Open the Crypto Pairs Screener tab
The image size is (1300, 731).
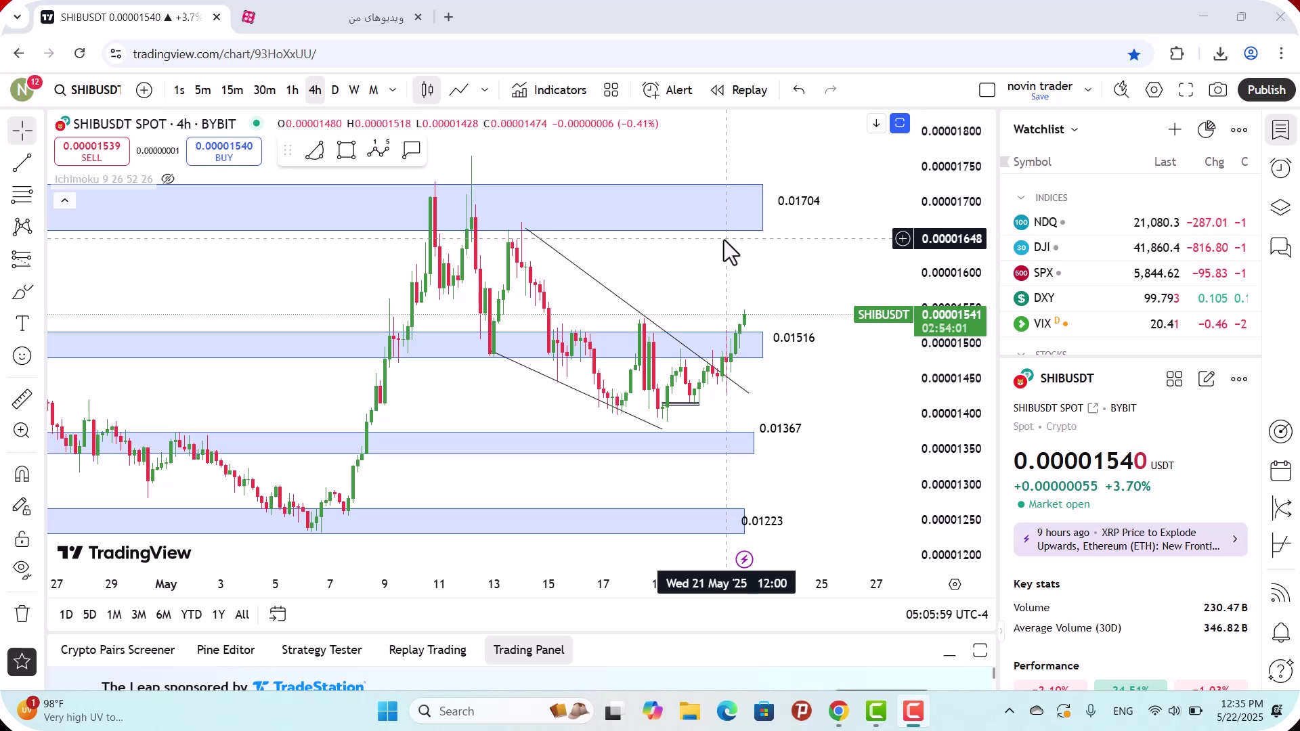[118, 650]
